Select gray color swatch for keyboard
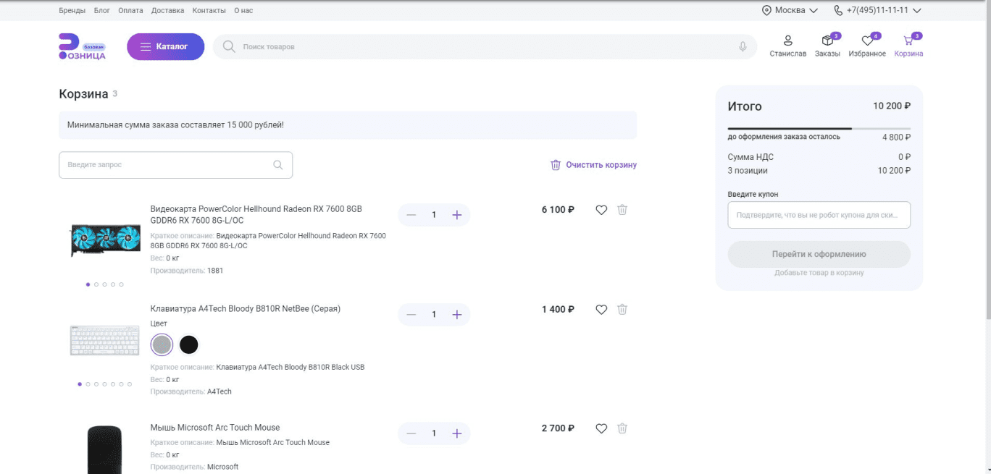 (162, 344)
